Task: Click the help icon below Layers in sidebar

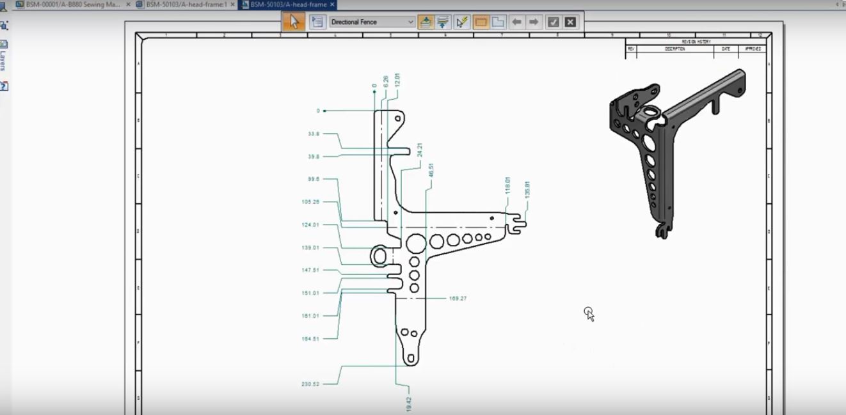Action: coord(4,86)
